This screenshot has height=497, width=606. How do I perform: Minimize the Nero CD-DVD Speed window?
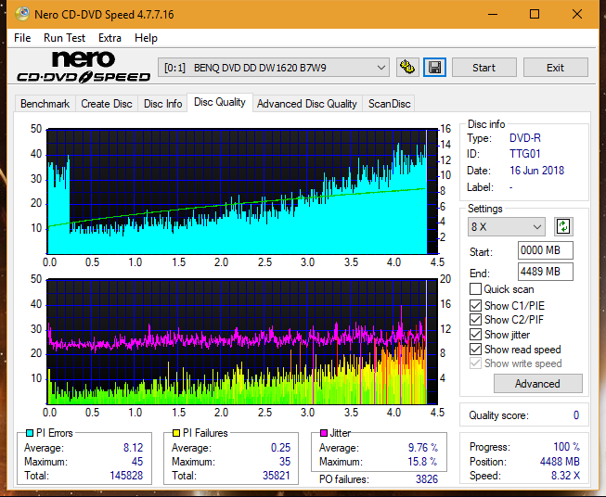coord(493,14)
